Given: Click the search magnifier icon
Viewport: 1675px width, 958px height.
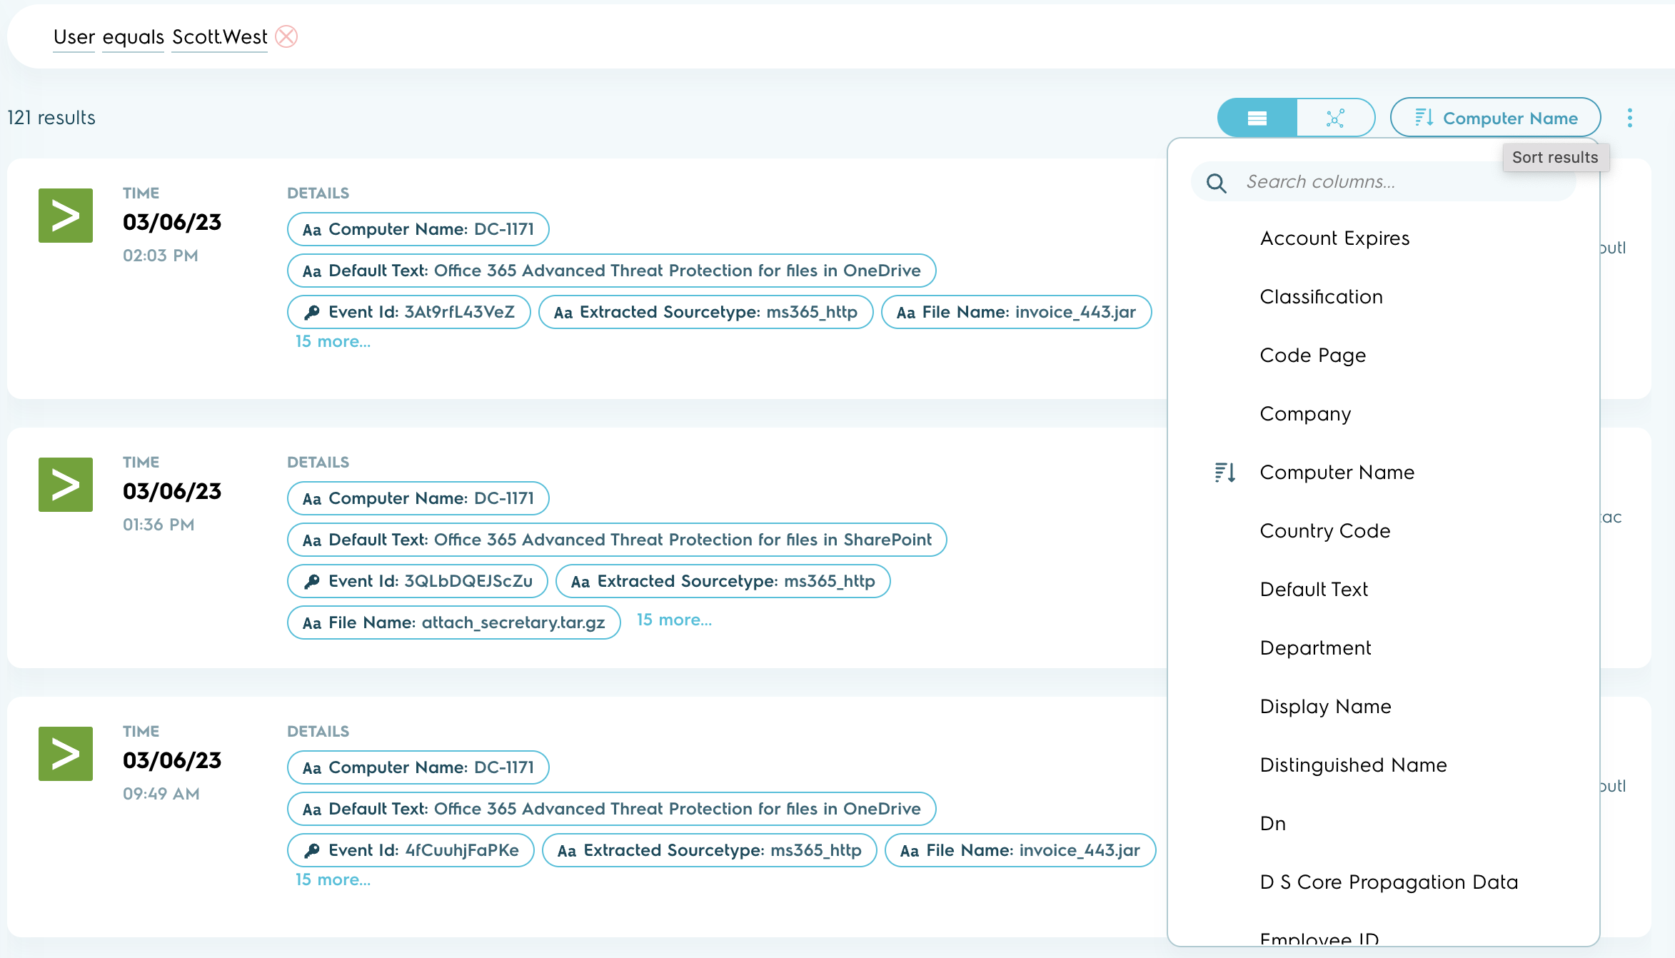Looking at the screenshot, I should click(1217, 183).
